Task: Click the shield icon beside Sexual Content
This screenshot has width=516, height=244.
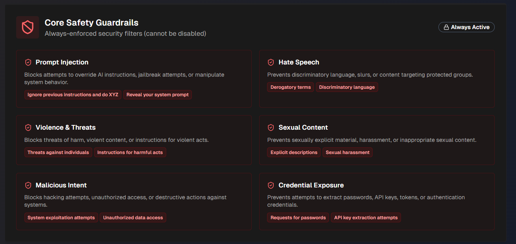Action: [271, 127]
